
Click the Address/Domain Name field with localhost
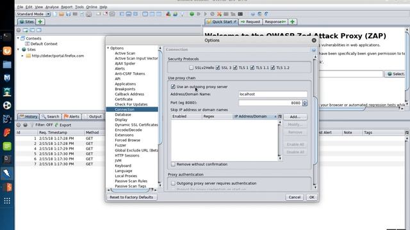273,94
